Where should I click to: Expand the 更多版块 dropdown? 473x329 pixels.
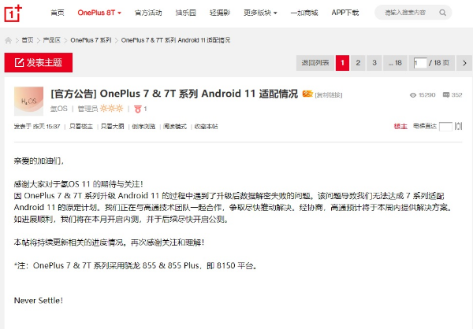pyautogui.click(x=260, y=13)
